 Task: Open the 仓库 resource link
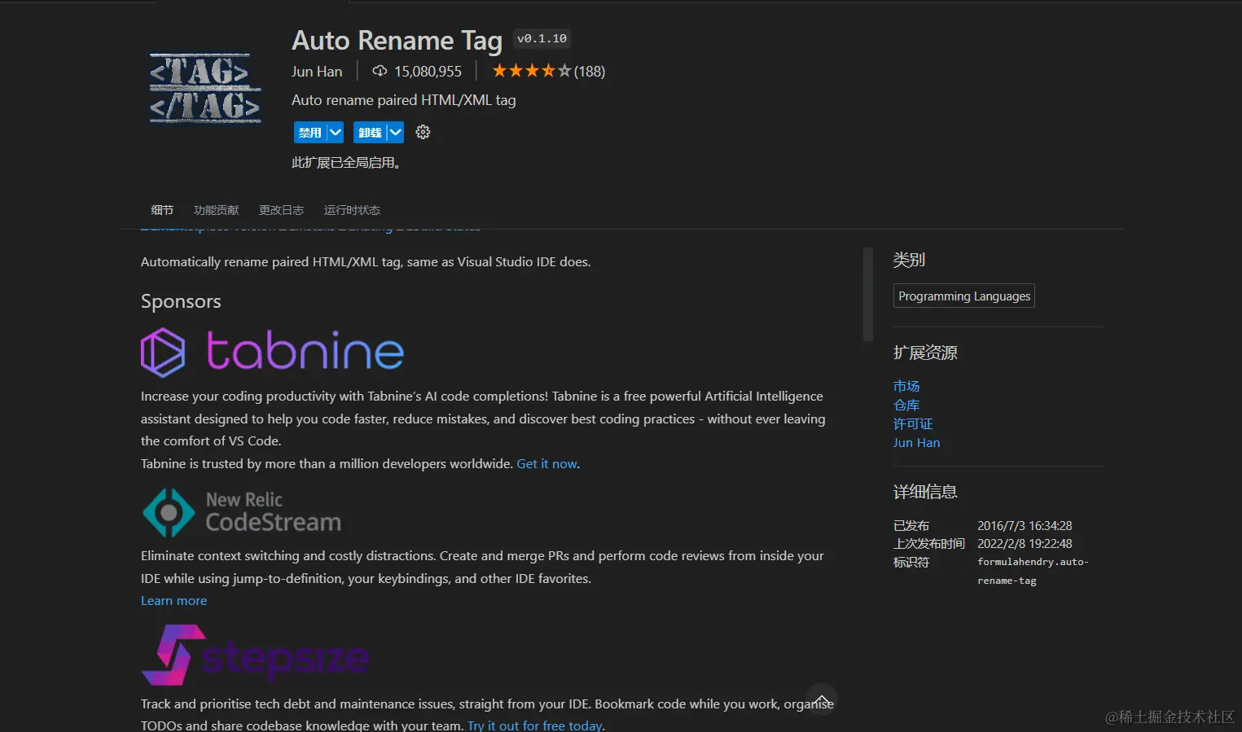[906, 405]
